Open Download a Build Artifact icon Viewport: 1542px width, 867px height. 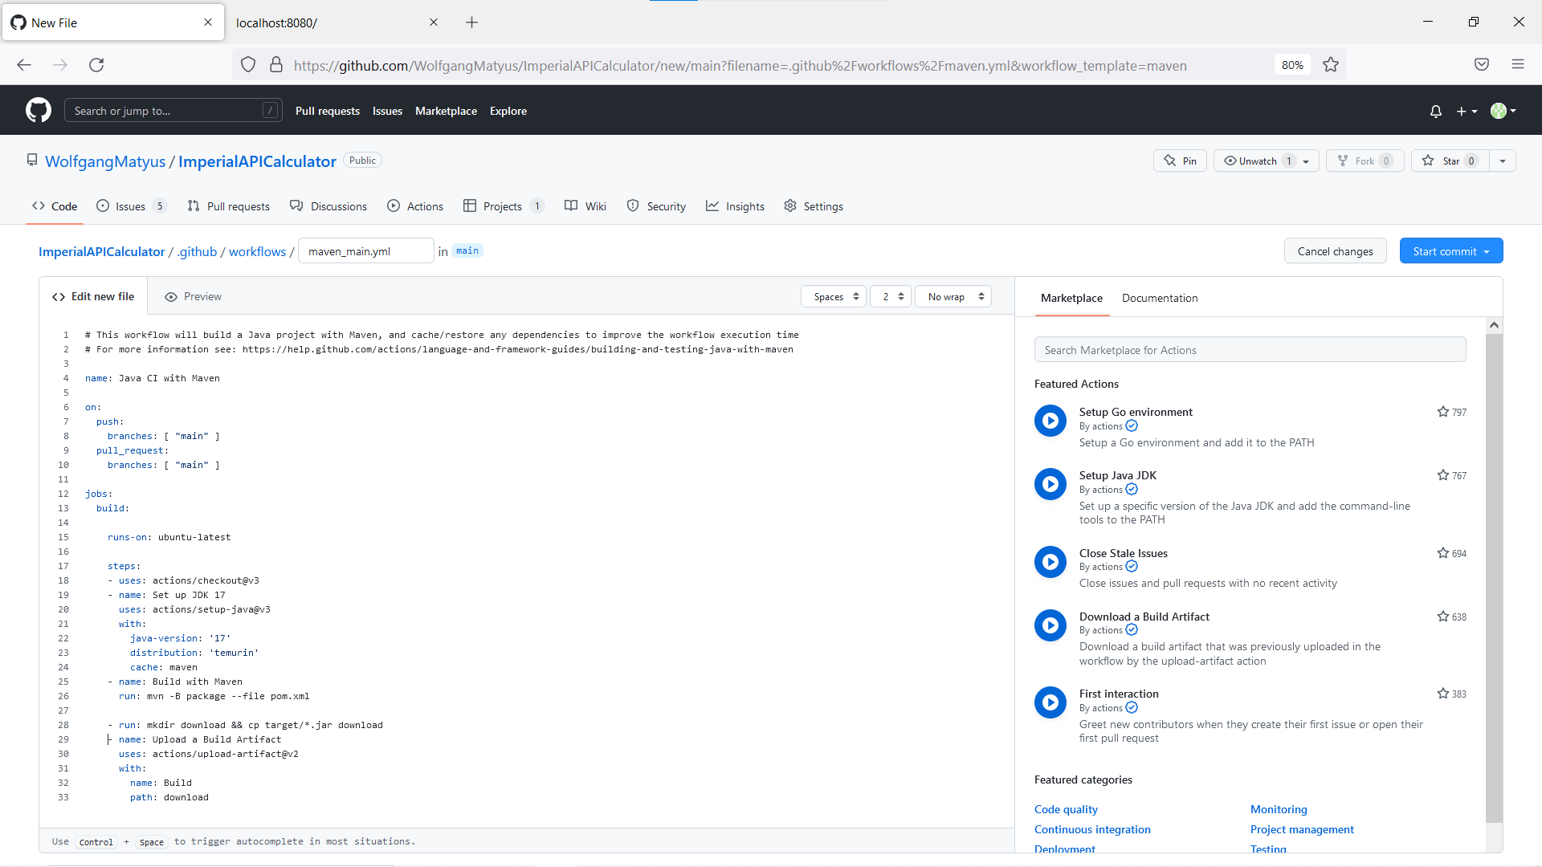coord(1050,625)
